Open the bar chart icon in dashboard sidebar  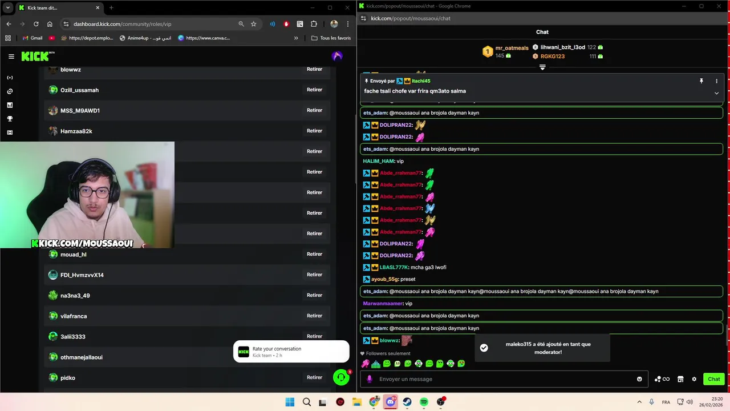10,105
